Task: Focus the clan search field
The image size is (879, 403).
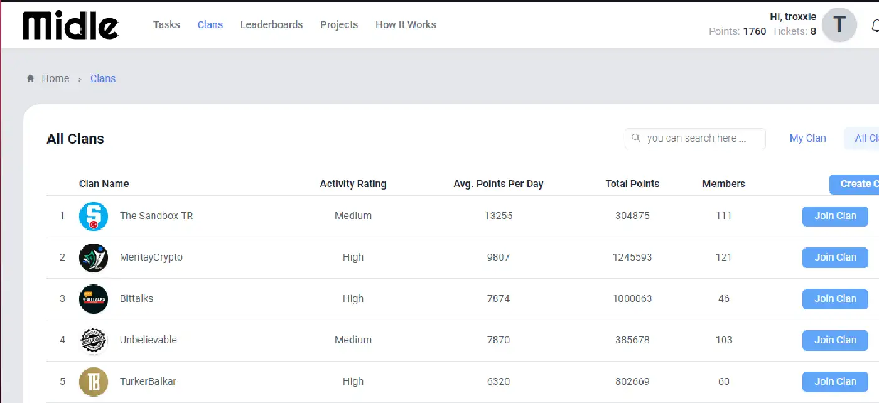Action: (696, 138)
